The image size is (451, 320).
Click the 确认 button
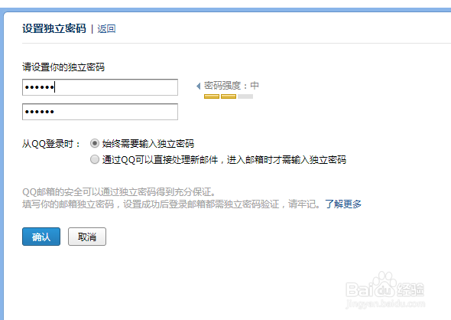[41, 237]
